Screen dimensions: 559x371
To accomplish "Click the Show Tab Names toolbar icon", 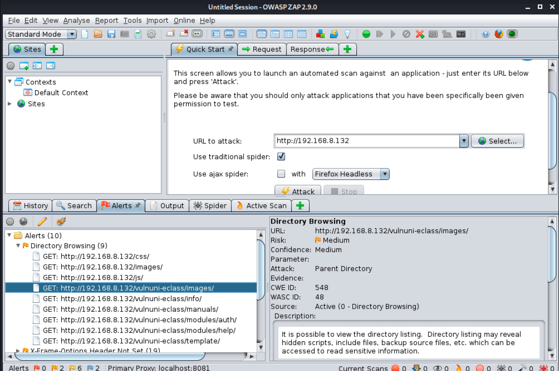I will click(197, 34).
